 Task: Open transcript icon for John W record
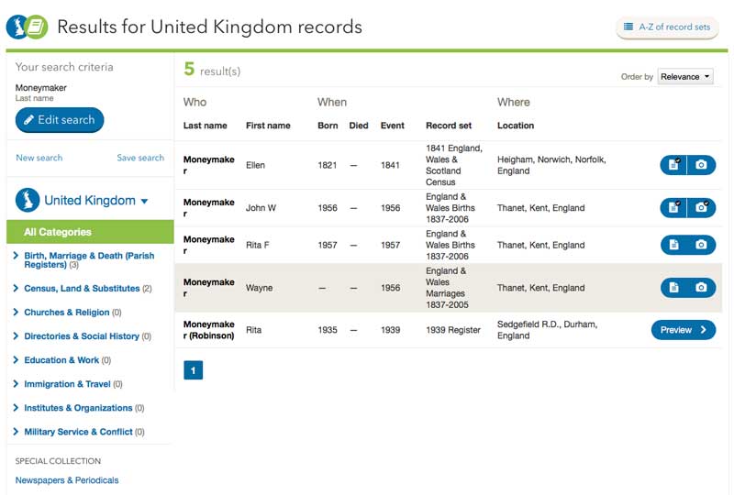coord(673,208)
